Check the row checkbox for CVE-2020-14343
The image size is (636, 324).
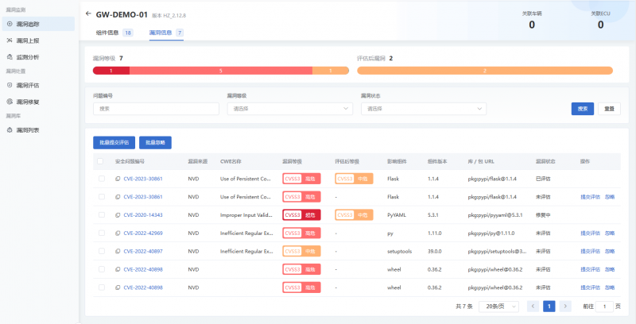point(101,214)
